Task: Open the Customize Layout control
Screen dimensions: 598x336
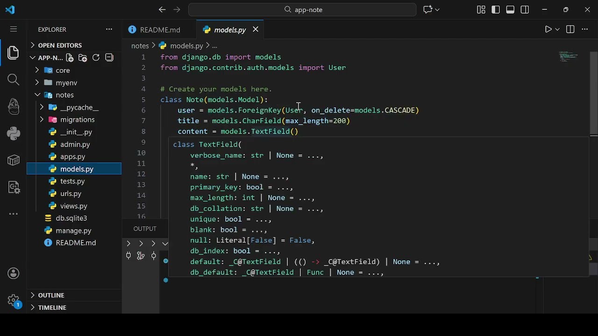Action: click(481, 9)
